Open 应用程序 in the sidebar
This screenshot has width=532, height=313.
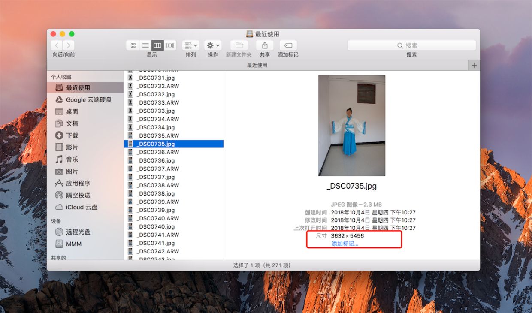[85, 183]
